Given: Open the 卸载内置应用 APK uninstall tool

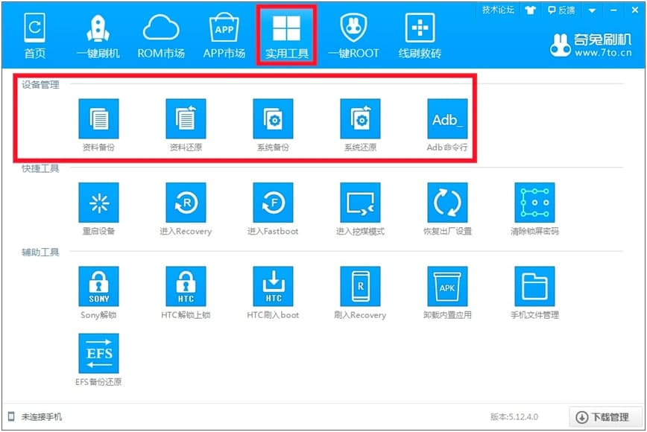Looking at the screenshot, I should [447, 286].
